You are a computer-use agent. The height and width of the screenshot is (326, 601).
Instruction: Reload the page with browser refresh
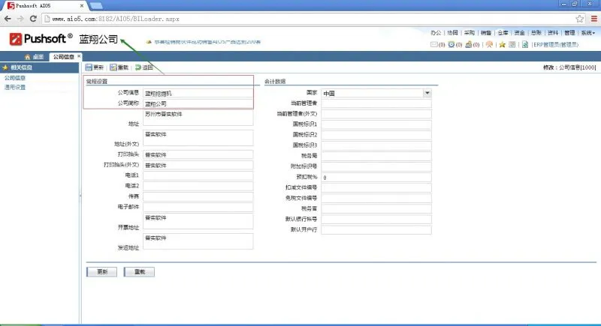click(x=33, y=18)
